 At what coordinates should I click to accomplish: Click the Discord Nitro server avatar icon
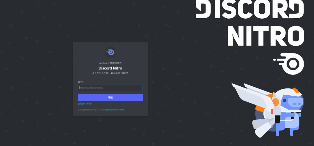click(x=110, y=52)
